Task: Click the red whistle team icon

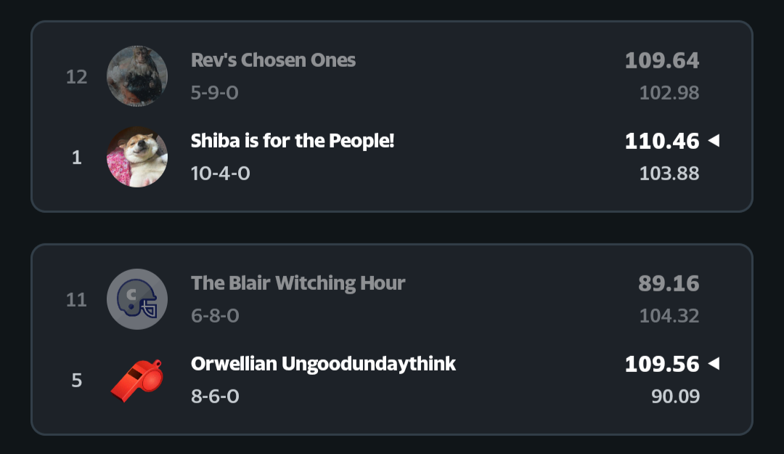Action: (137, 379)
